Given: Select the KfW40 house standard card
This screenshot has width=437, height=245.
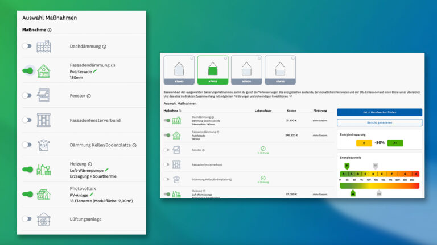Looking at the screenshot, I should click(179, 70).
